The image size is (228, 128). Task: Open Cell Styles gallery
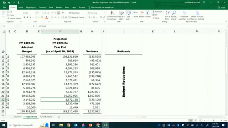tap(129, 15)
